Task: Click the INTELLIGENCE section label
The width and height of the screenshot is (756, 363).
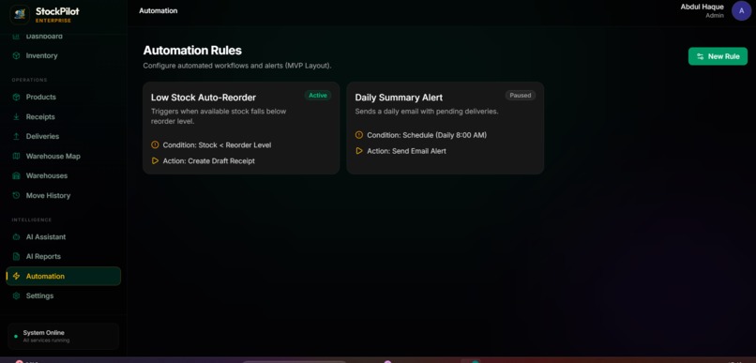Action: click(x=31, y=219)
